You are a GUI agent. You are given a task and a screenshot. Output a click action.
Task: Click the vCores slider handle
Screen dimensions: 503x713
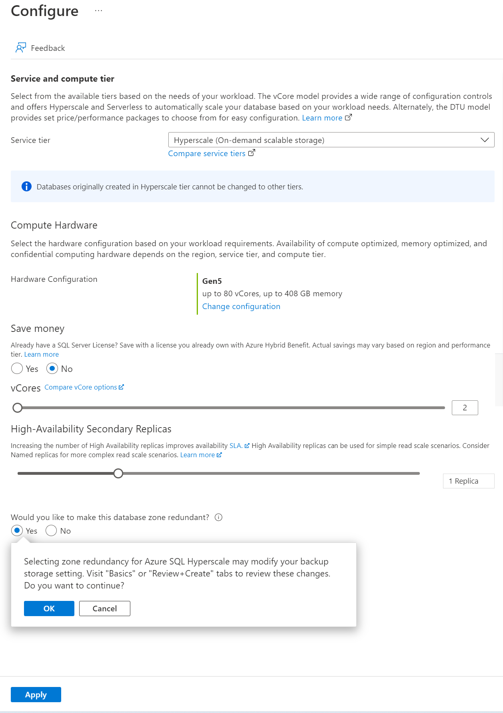pyautogui.click(x=18, y=408)
